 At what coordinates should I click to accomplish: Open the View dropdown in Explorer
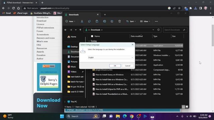(x=145, y=21)
